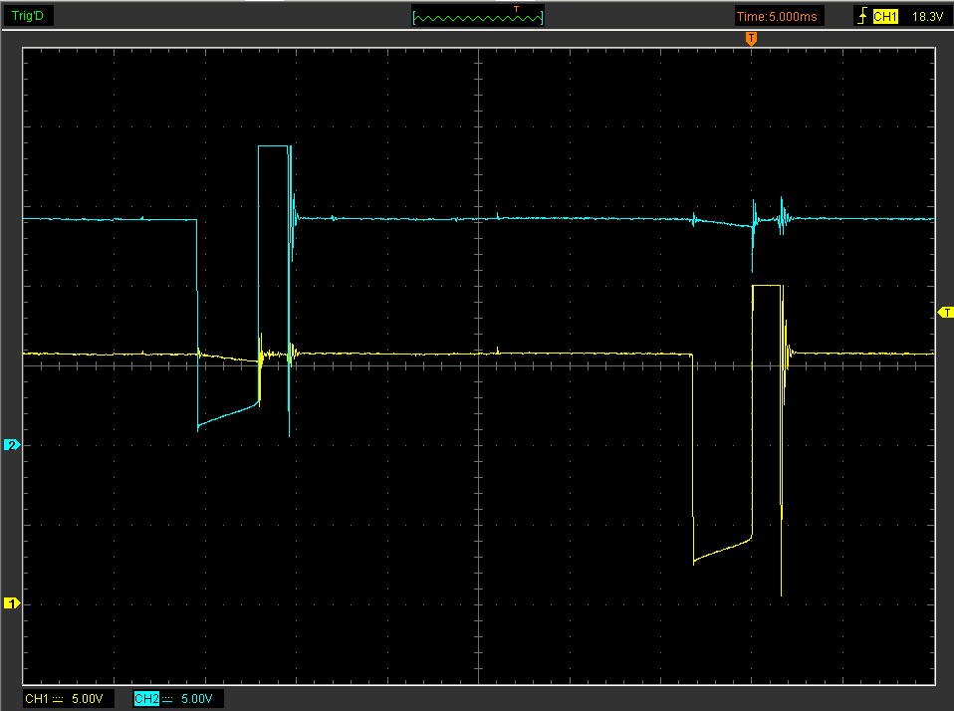Click the waveform memory overview bar

coord(478,16)
